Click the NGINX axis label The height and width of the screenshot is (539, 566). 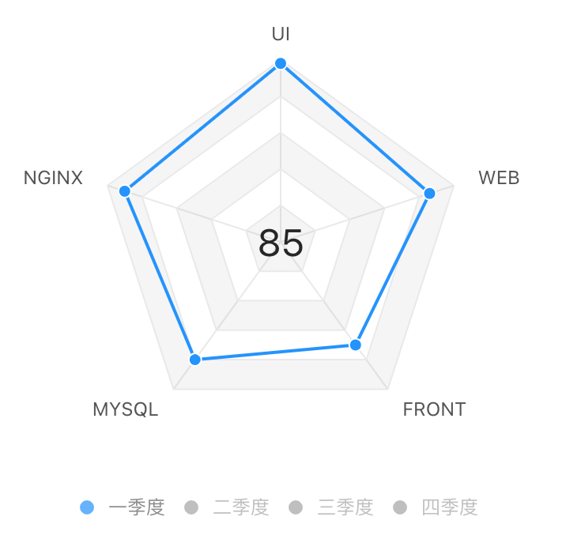pyautogui.click(x=53, y=178)
